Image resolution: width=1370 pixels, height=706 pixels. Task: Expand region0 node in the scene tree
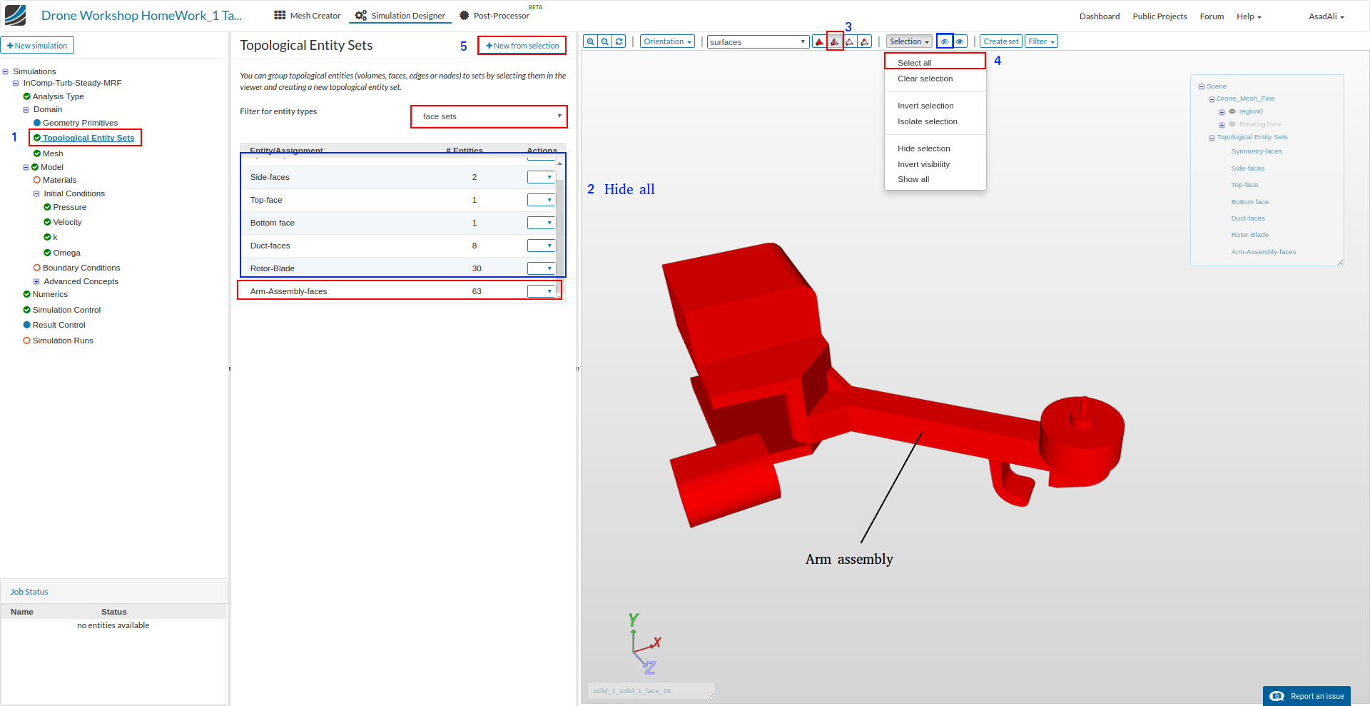1222,112
